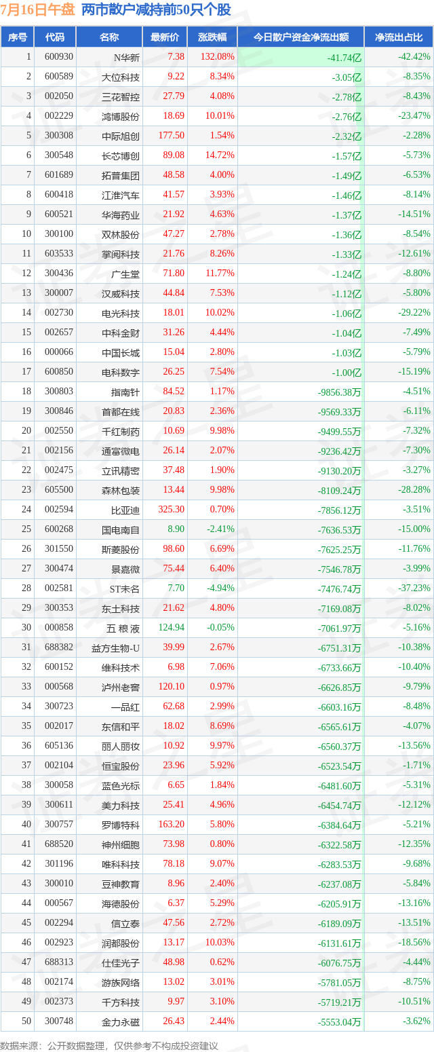This screenshot has height=1052, width=434.
Task: Select stock name N华新
Action: pos(125,57)
